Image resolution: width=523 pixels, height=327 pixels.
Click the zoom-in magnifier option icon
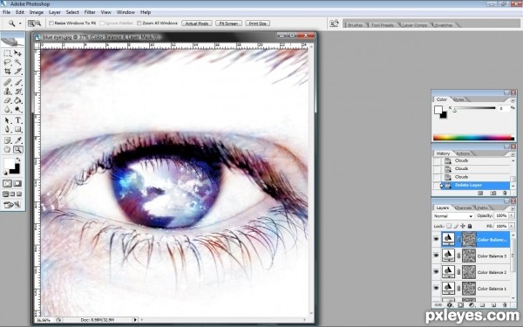click(x=31, y=24)
